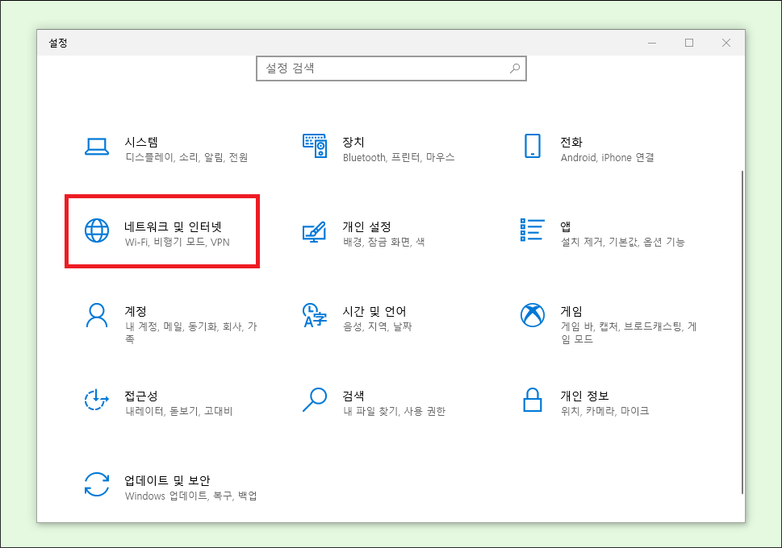Screen dimensions: 782x548
Task: Click the text 위치, 카메라, 마이크
Action: 605,412
